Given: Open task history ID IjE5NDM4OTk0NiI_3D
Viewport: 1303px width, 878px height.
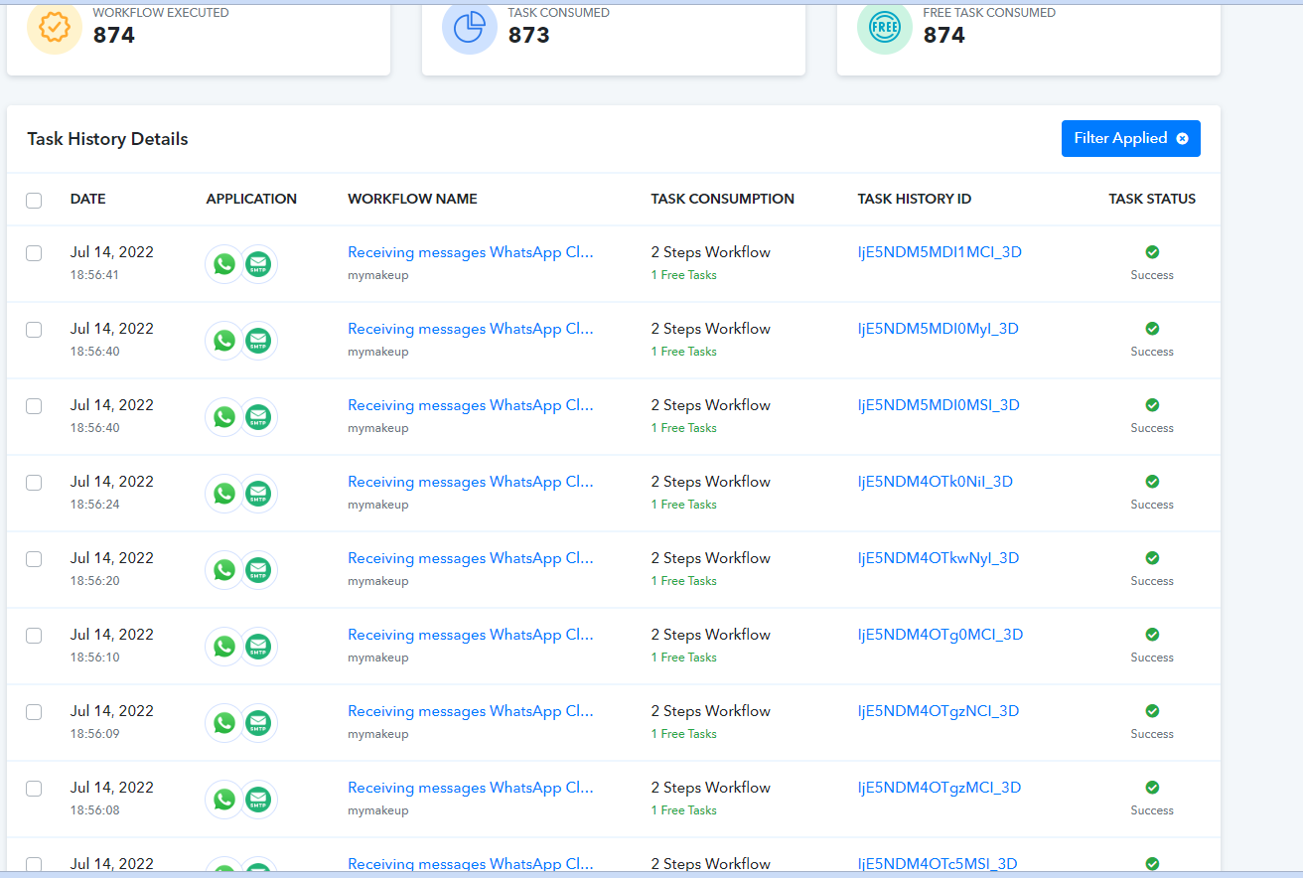Looking at the screenshot, I should (x=936, y=482).
